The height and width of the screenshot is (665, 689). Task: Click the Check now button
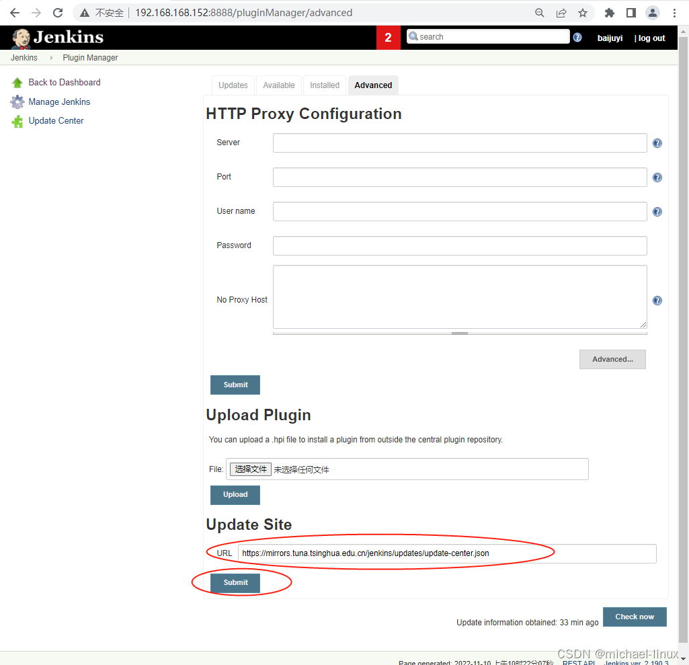pos(635,617)
